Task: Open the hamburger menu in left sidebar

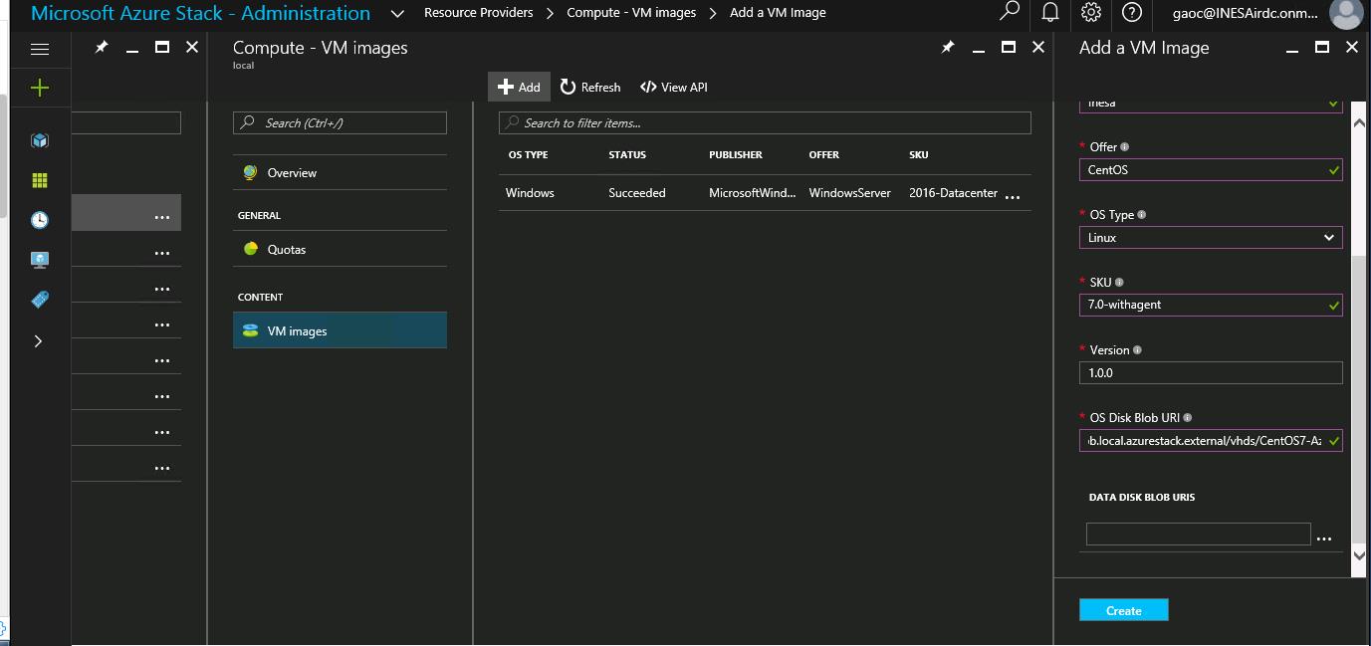Action: click(40, 48)
